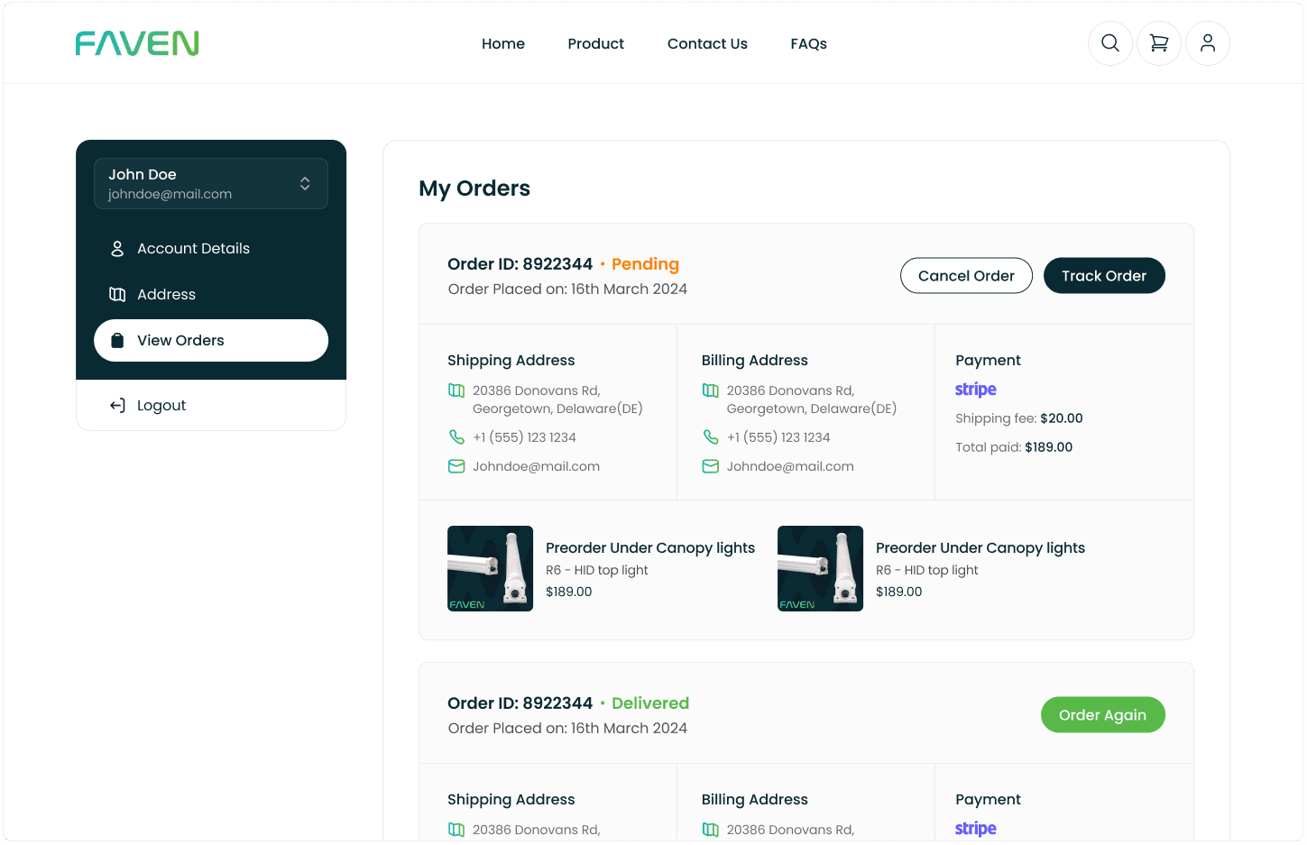Click the View Orders clipboard icon
This screenshot has height=845, width=1307.
click(x=117, y=341)
